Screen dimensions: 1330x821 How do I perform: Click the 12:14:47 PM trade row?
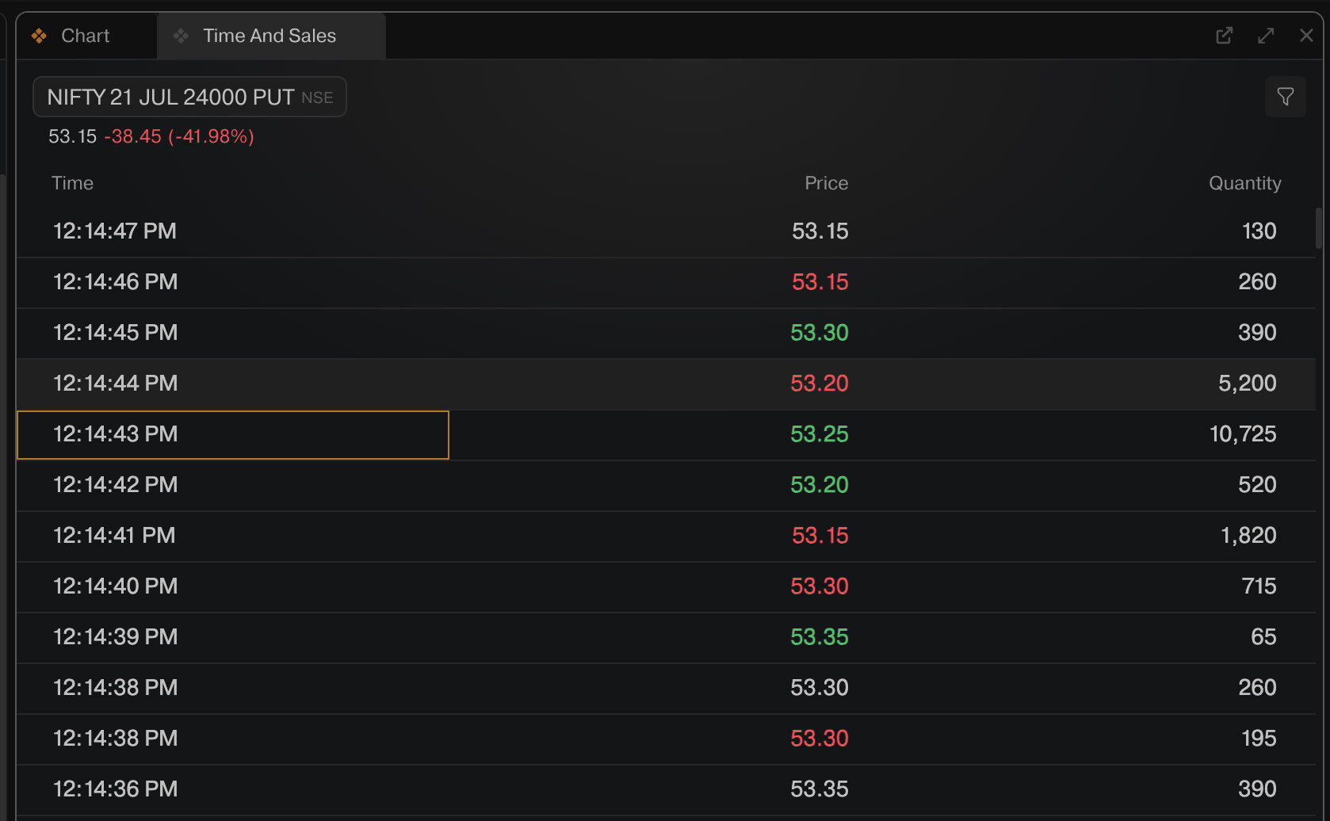[x=666, y=231]
